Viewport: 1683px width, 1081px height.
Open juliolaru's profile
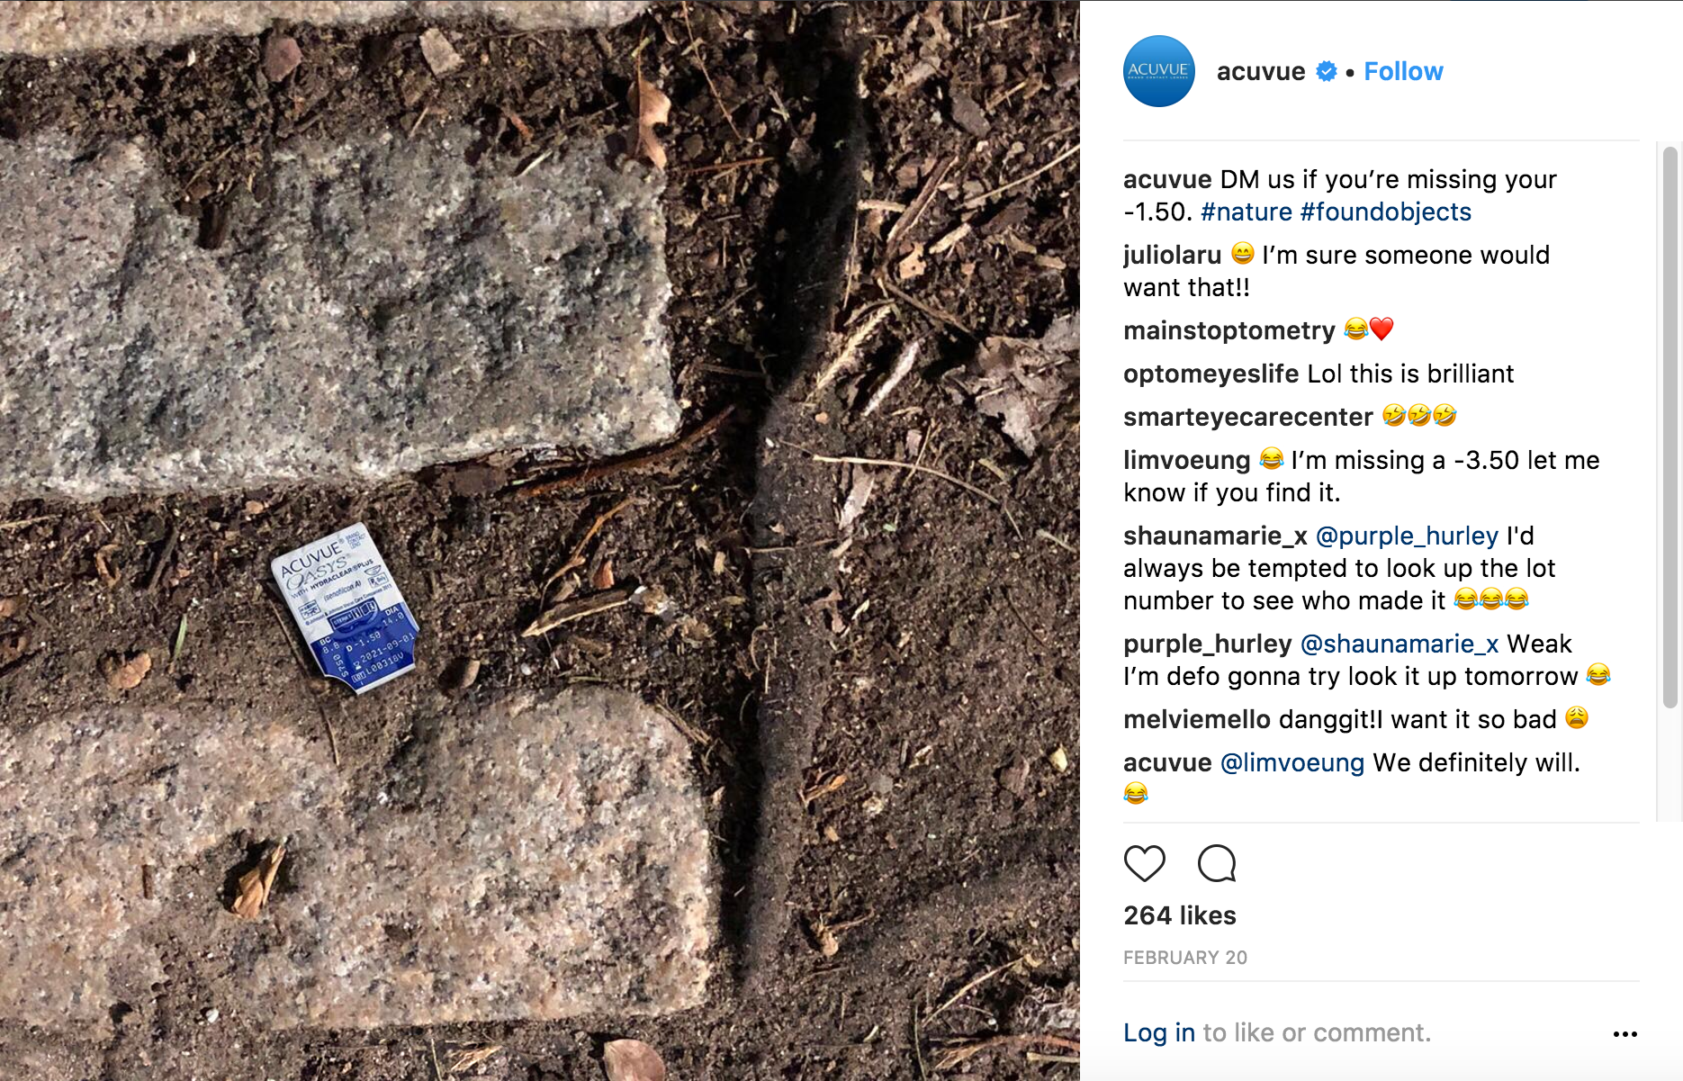(1173, 255)
